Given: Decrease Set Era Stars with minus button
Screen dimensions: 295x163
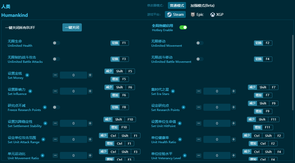Looking at the screenshot, I should (x=199, y=91).
